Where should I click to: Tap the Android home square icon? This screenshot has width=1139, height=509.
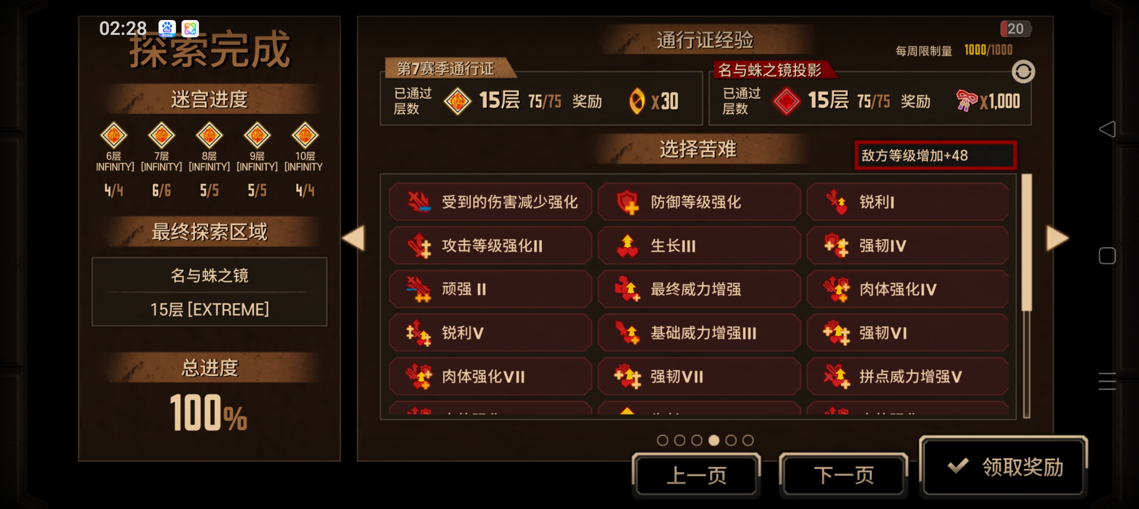coord(1107,255)
